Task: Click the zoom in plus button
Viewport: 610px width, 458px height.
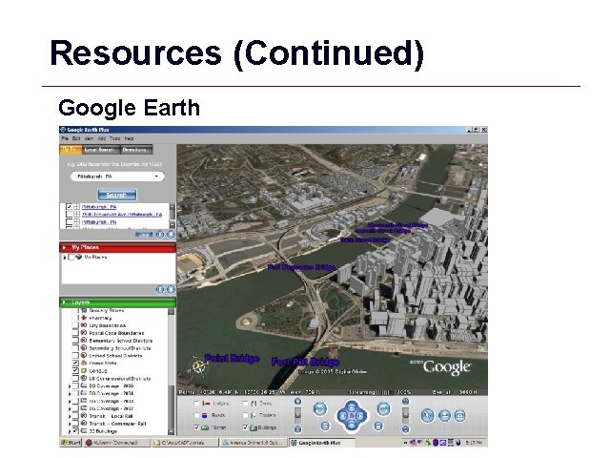Action: (297, 402)
